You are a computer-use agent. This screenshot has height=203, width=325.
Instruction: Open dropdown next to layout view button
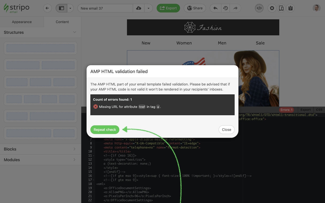[x=70, y=8]
